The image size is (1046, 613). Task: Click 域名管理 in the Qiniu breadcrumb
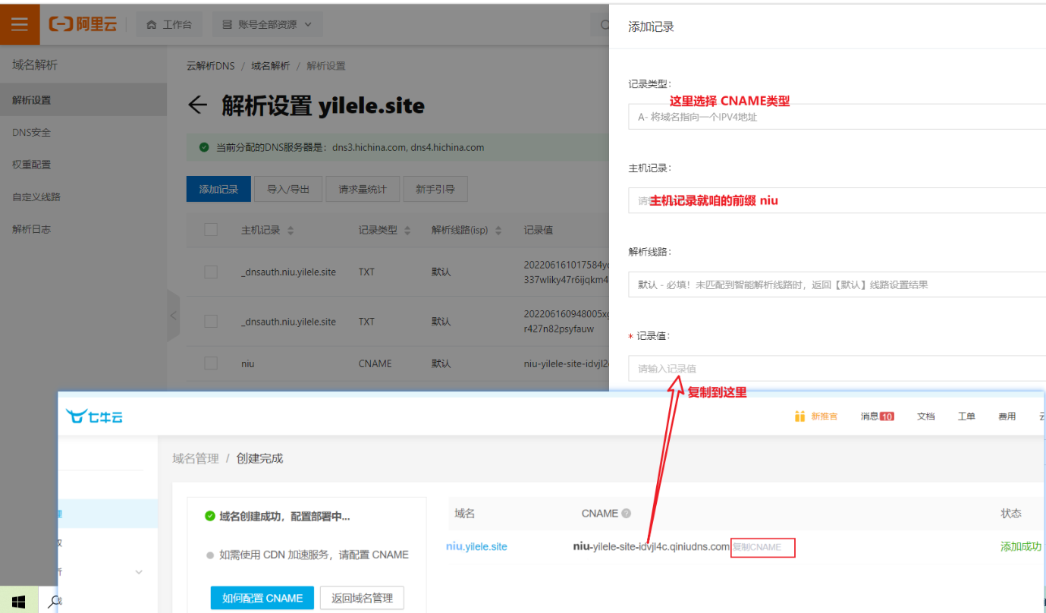click(196, 458)
